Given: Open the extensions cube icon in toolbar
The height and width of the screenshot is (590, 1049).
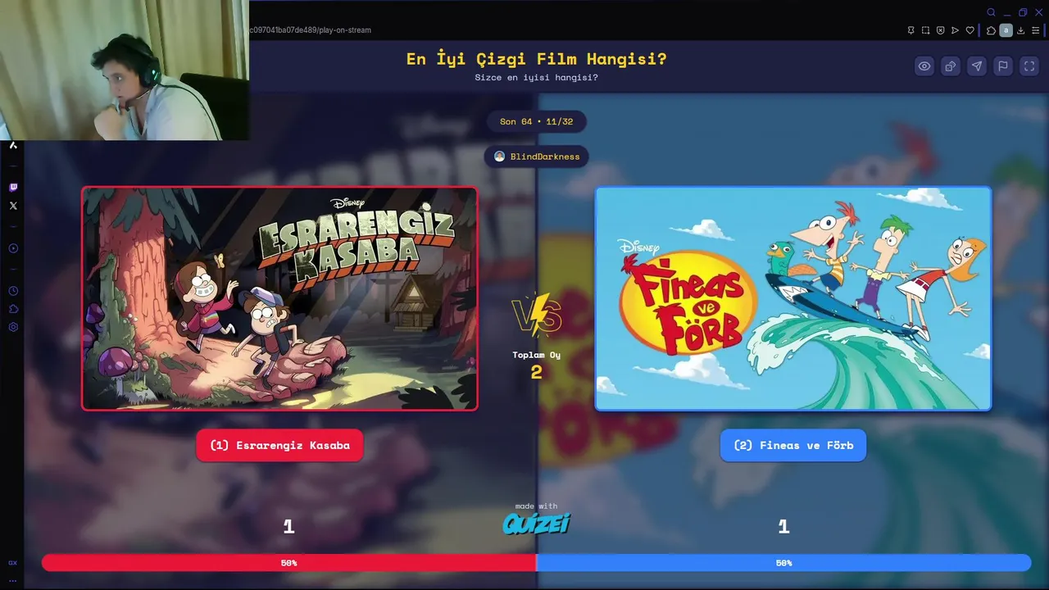Looking at the screenshot, I should pos(991,30).
